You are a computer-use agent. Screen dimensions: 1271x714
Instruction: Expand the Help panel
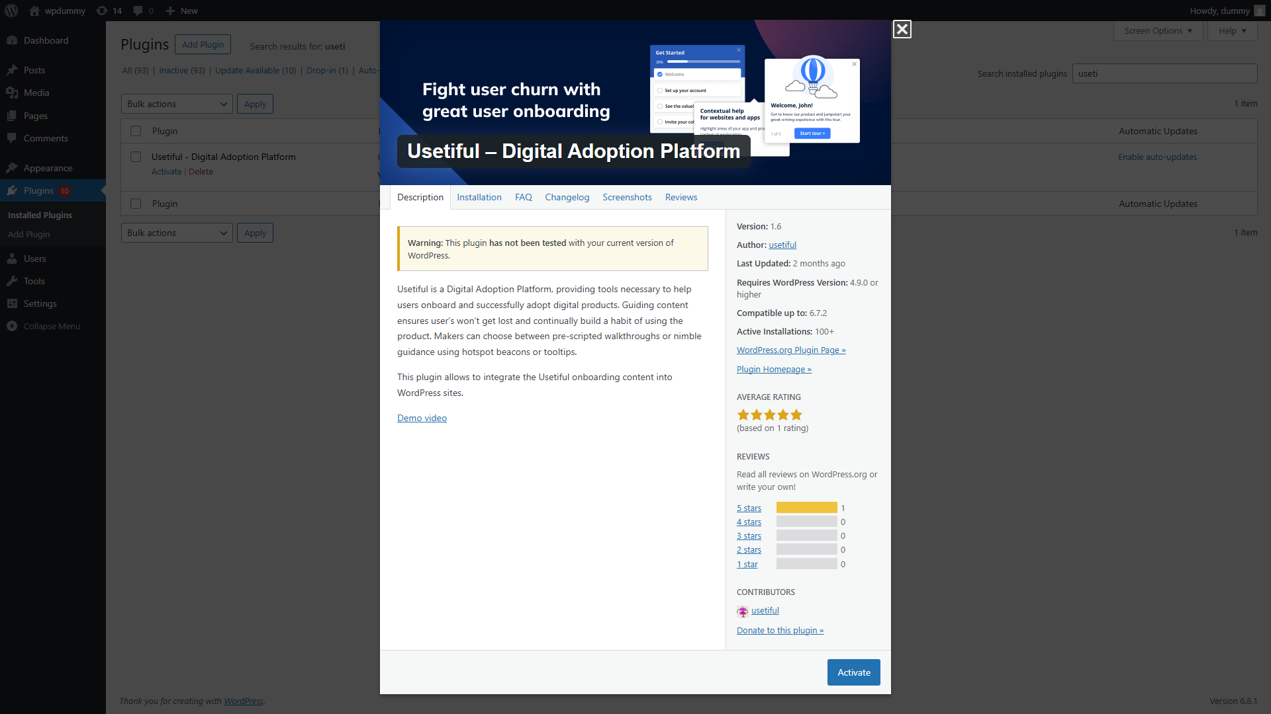(x=1232, y=30)
